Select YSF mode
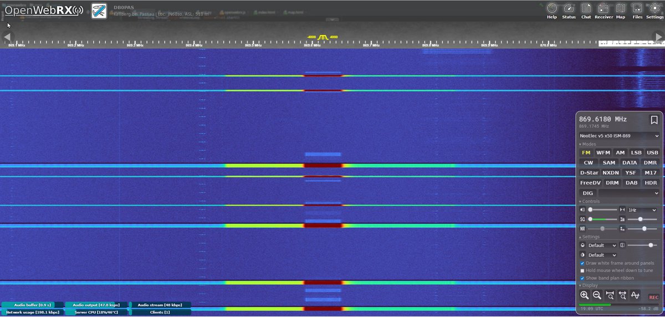 [x=631, y=172]
